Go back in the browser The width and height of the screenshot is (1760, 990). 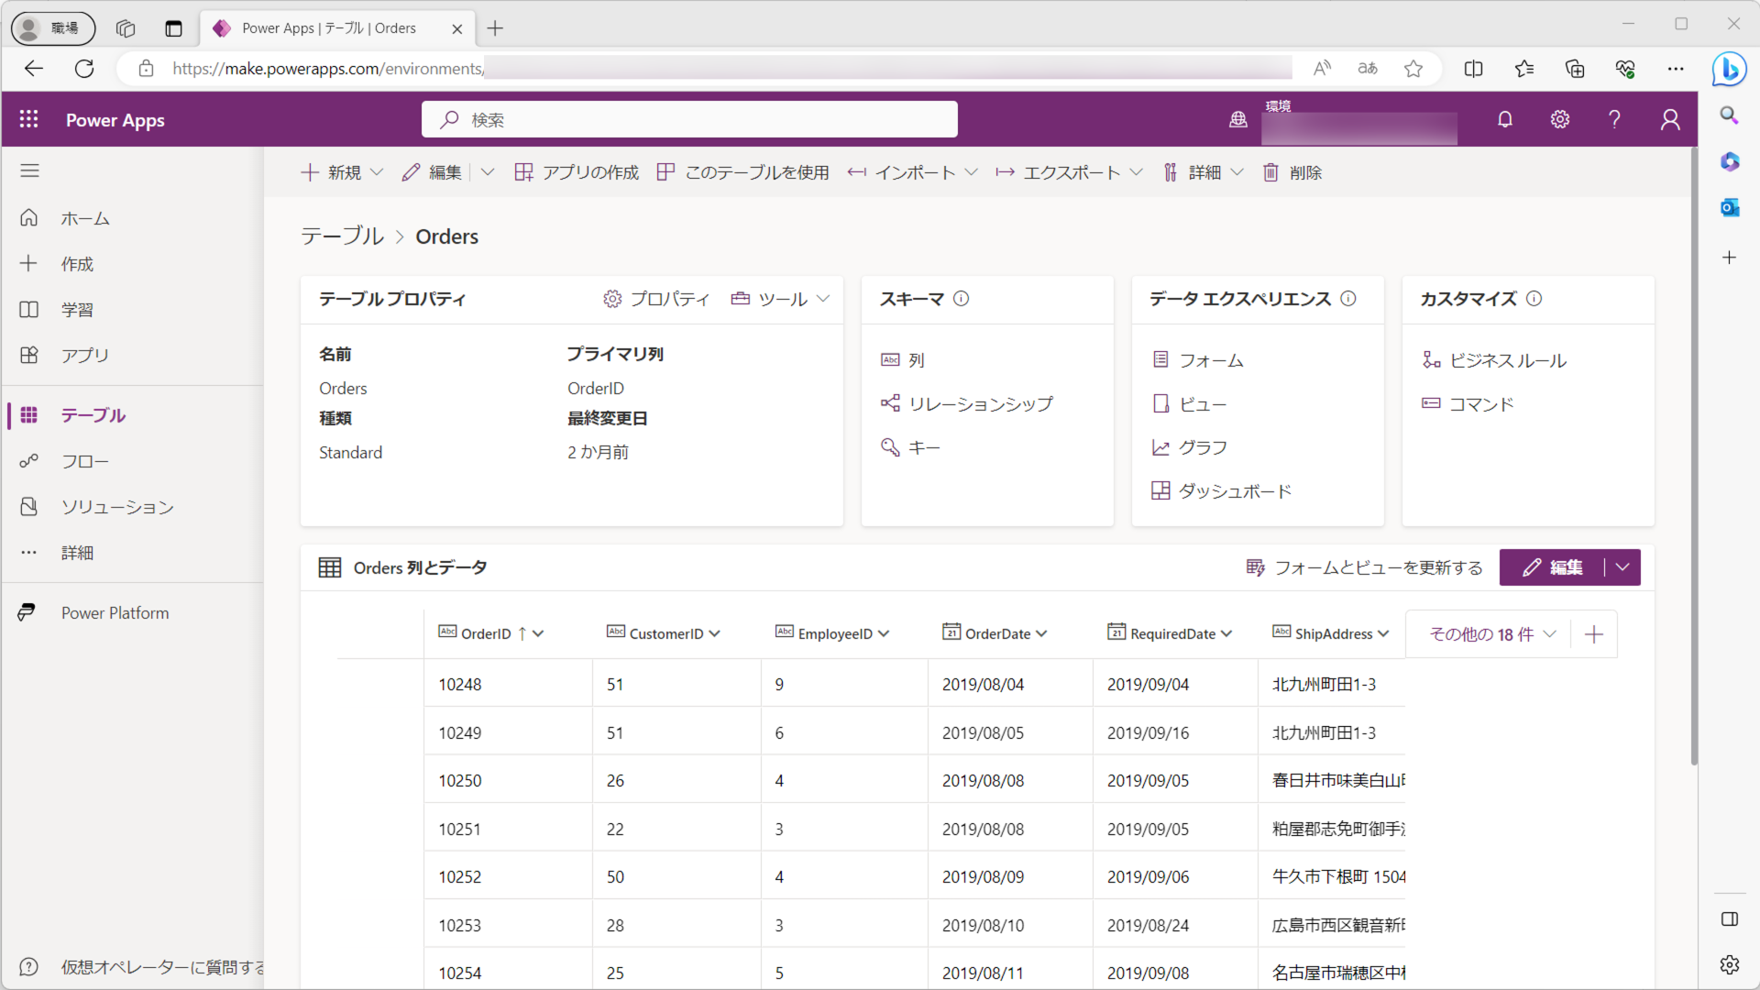[34, 69]
